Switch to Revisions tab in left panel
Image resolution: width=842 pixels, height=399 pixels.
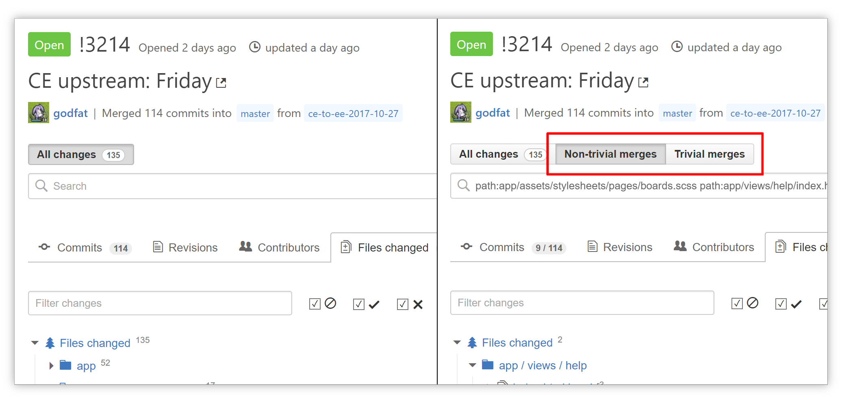[x=185, y=247]
